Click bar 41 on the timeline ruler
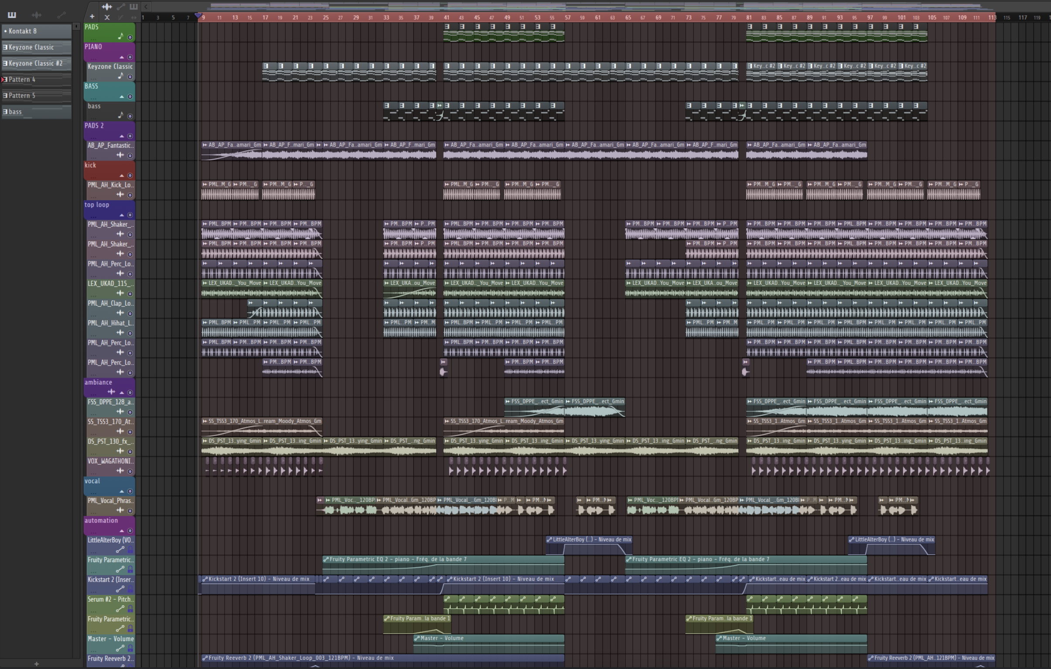 (447, 17)
